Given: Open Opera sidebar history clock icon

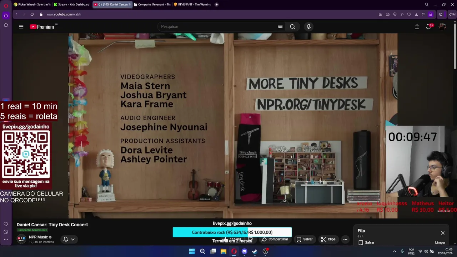Looking at the screenshot, I should [x=6, y=232].
